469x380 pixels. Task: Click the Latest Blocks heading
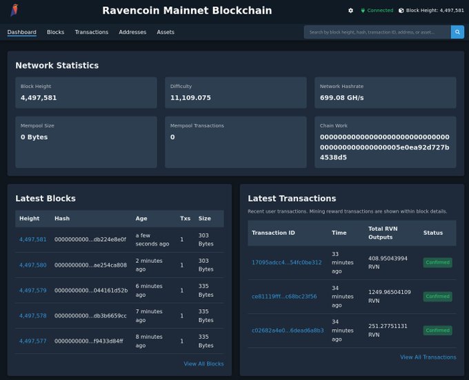(x=46, y=198)
